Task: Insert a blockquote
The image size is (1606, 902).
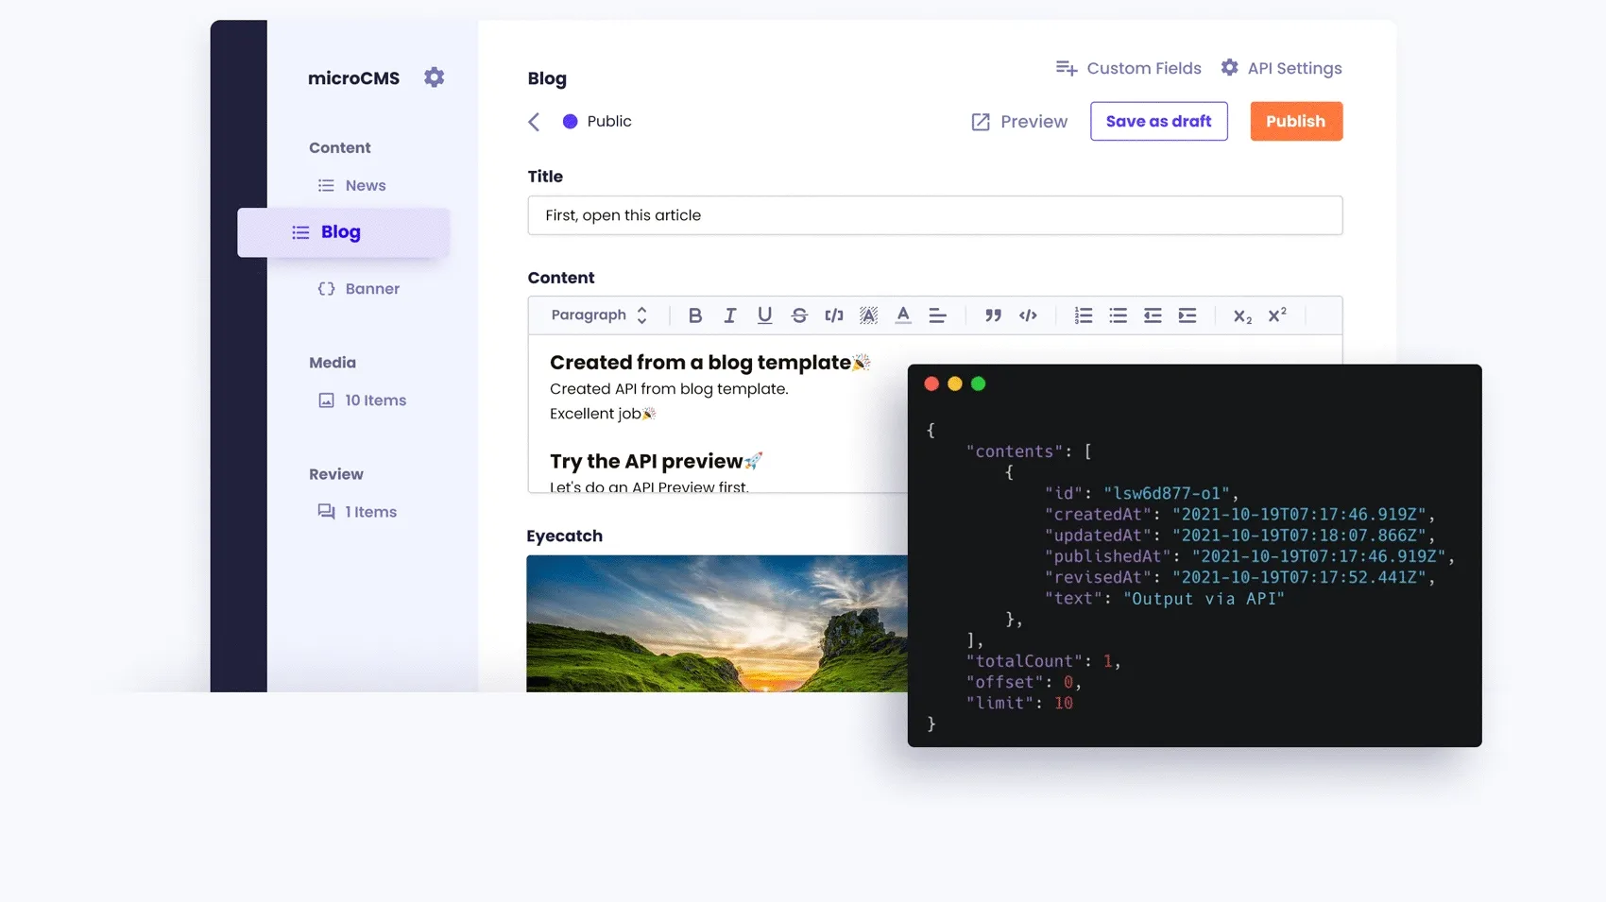Action: [x=993, y=315]
